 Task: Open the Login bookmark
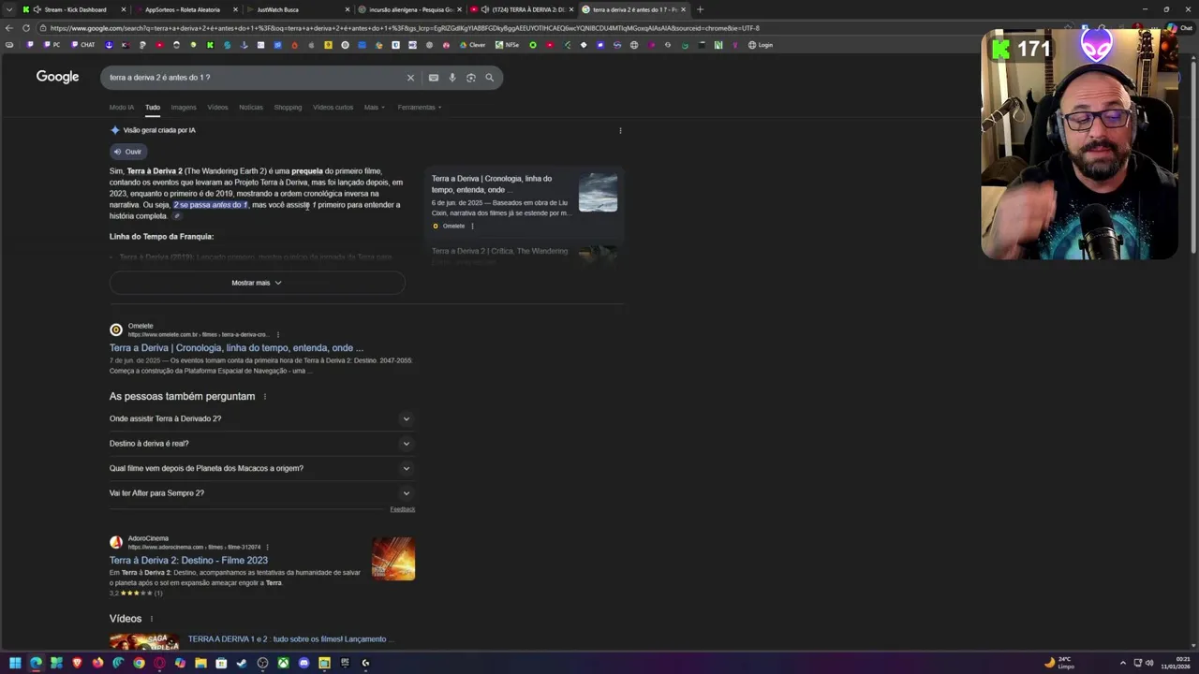point(761,45)
